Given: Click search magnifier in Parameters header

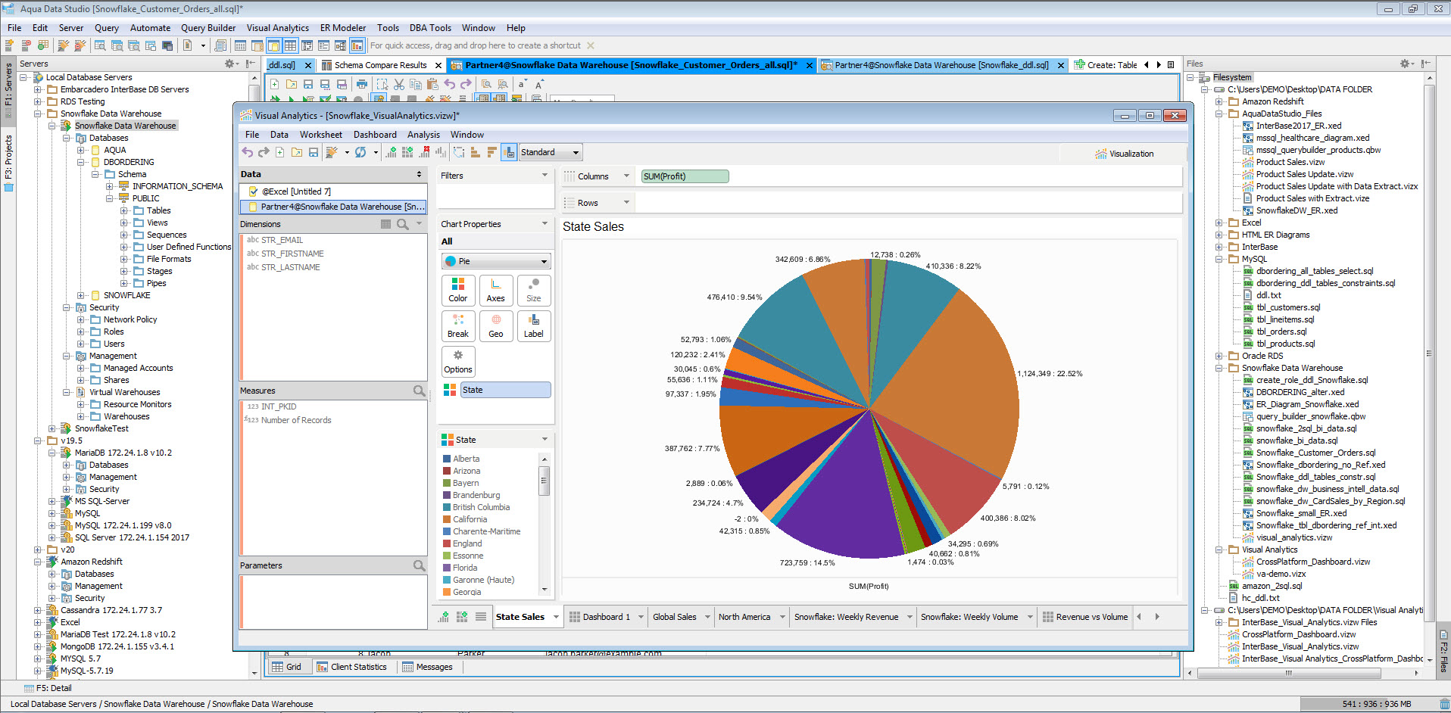Looking at the screenshot, I should point(419,565).
